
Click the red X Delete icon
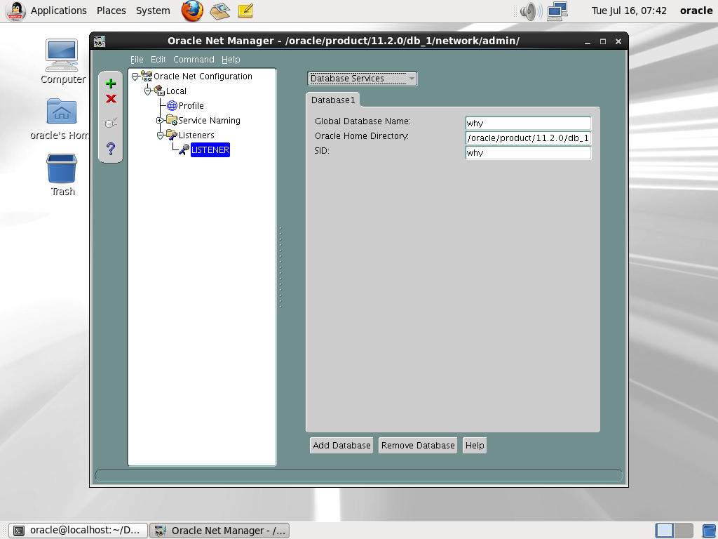pos(111,98)
